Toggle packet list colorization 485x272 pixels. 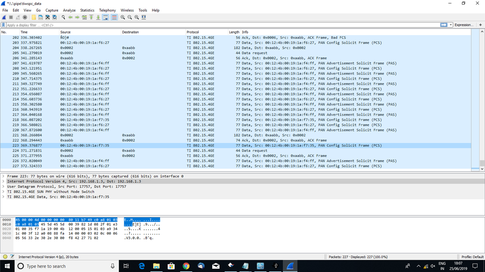(114, 17)
